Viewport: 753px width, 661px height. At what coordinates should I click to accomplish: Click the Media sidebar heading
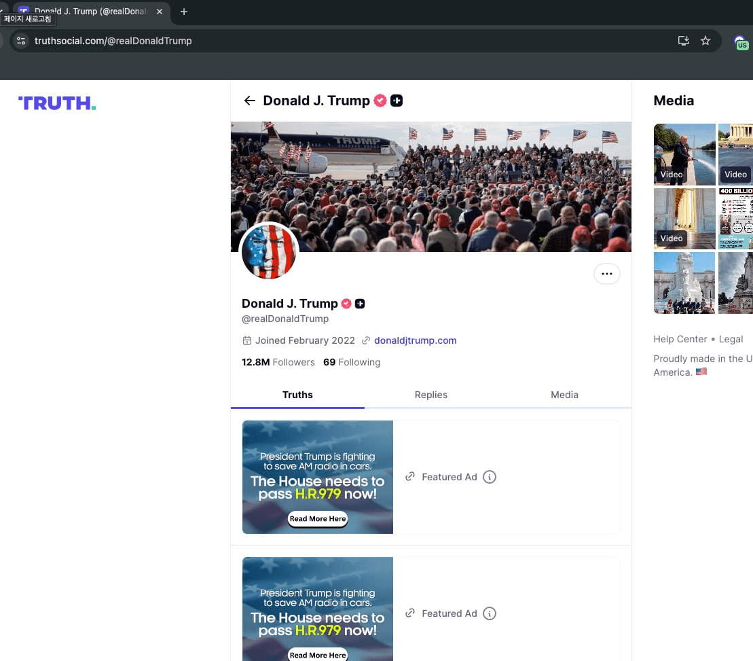[674, 101]
